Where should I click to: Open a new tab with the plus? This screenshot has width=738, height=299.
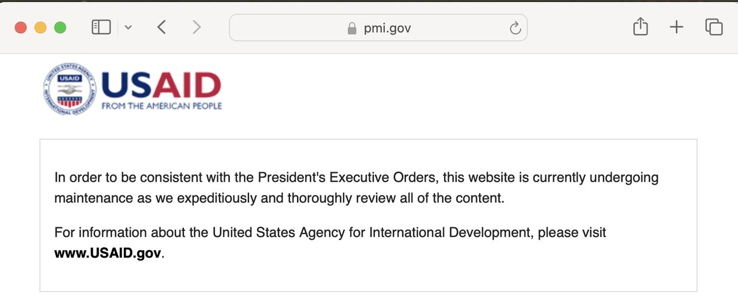(676, 27)
